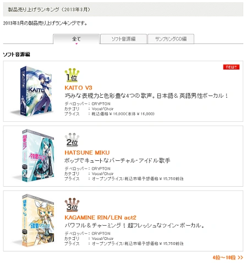Click the ranking page title header bar

tap(123, 9)
